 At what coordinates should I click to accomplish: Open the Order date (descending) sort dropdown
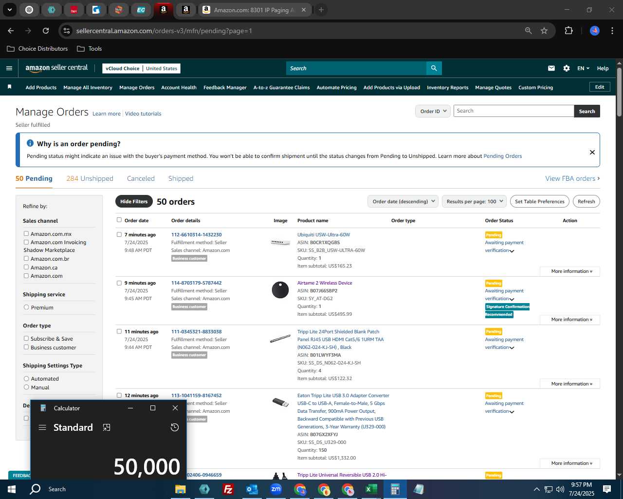tap(403, 201)
